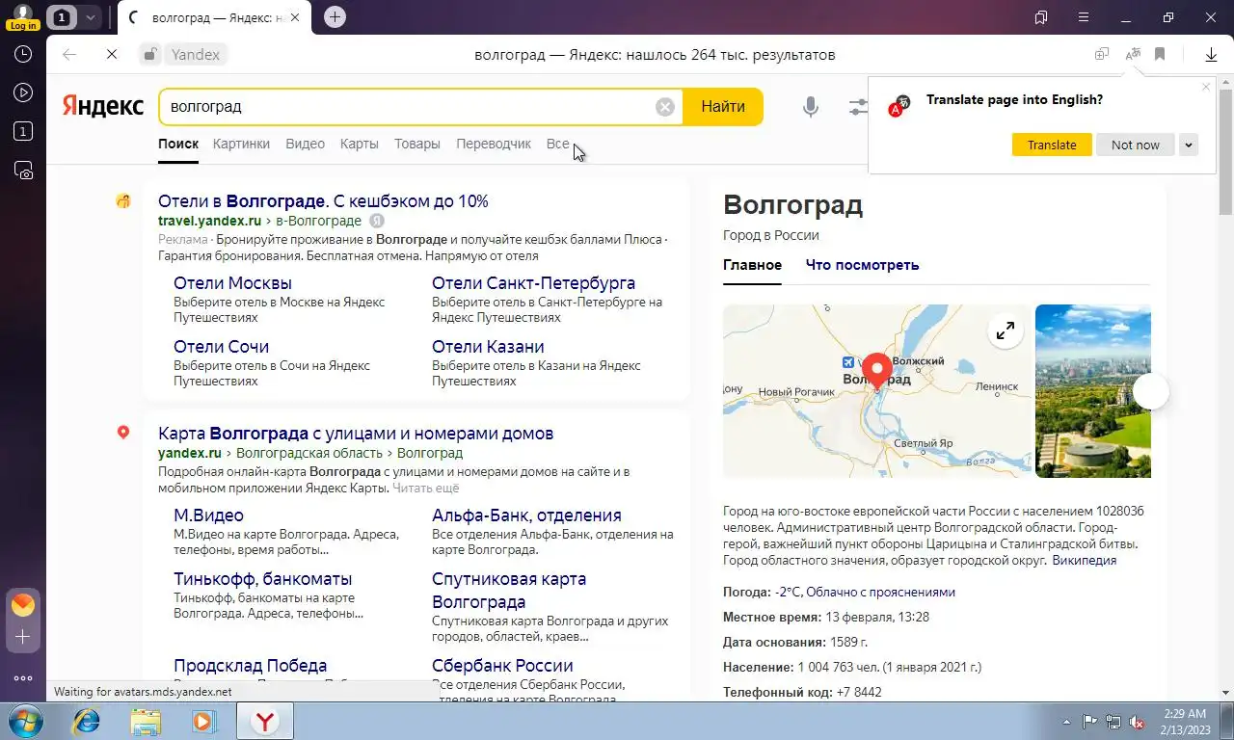Open History clock icon in sidebar
Image resolution: width=1234 pixels, height=740 pixels.
(x=23, y=55)
